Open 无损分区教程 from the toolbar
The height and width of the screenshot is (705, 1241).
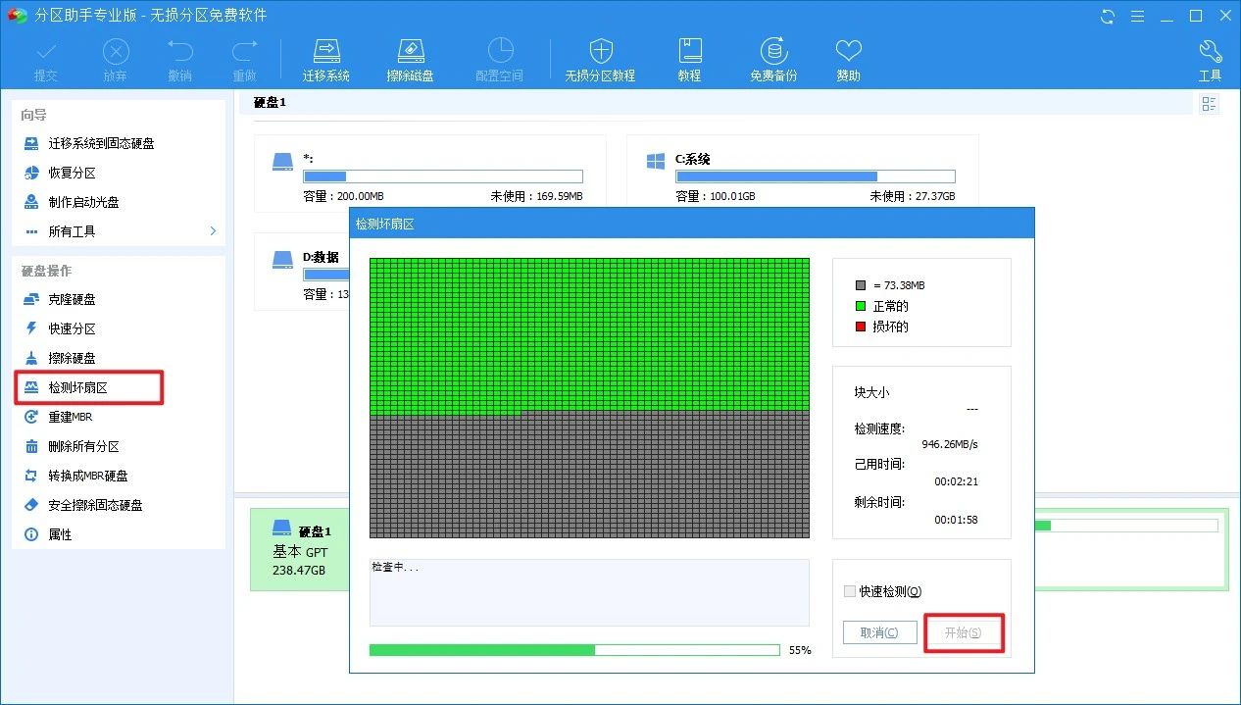click(600, 56)
